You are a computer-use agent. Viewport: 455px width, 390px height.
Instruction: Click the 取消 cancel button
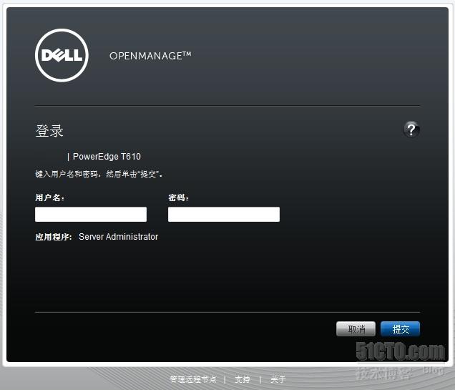click(x=356, y=328)
